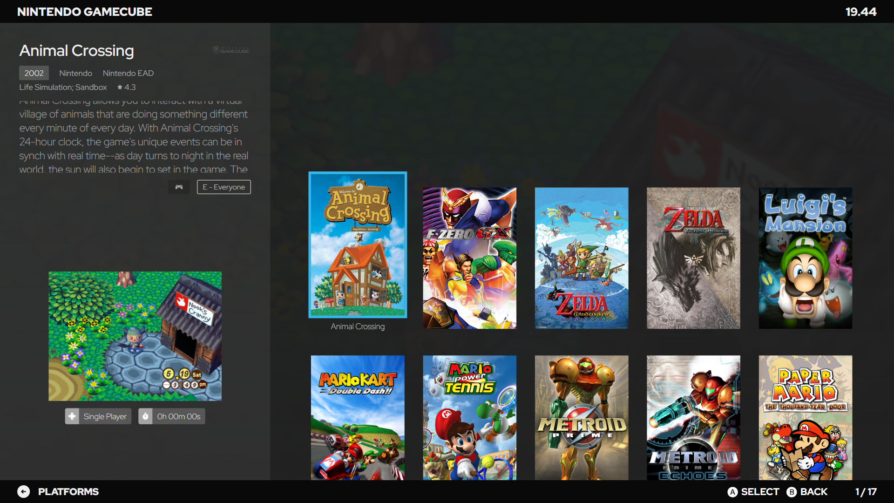Click the 0h 00m 00s play time
Viewport: 894px width, 503px height.
click(x=179, y=416)
